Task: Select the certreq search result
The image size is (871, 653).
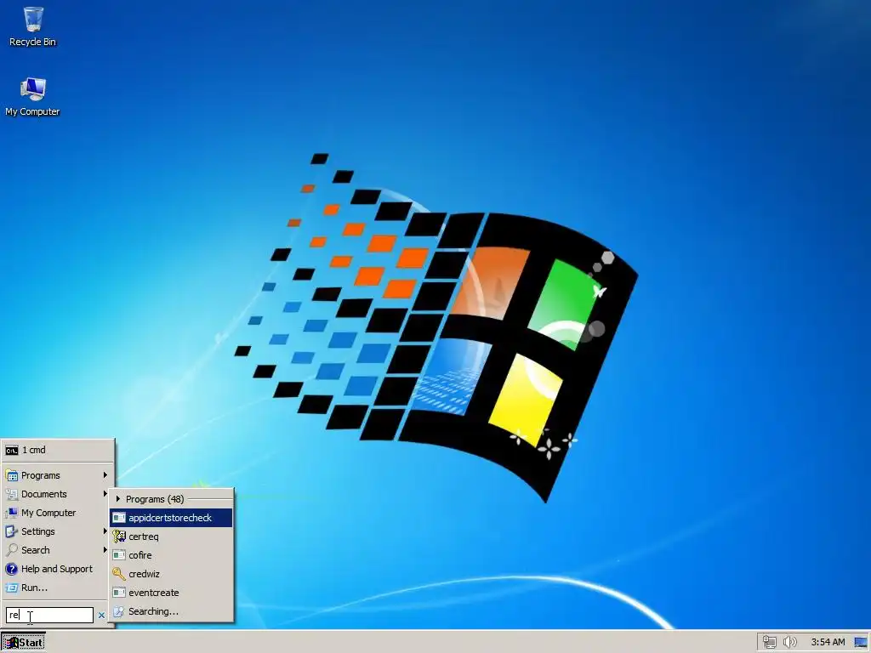Action: click(171, 537)
